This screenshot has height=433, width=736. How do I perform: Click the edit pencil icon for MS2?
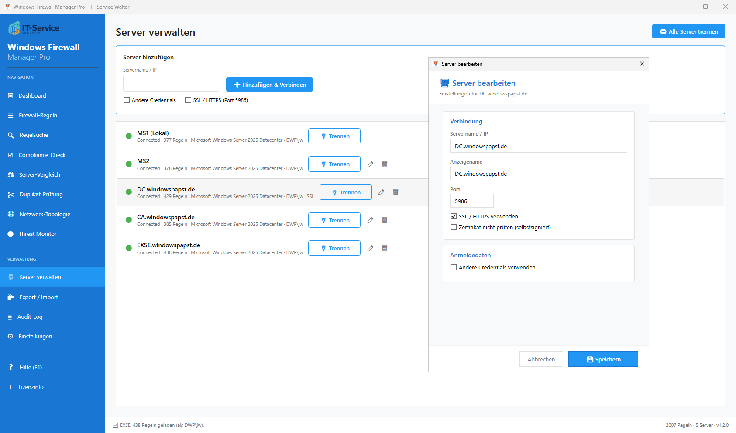click(370, 164)
